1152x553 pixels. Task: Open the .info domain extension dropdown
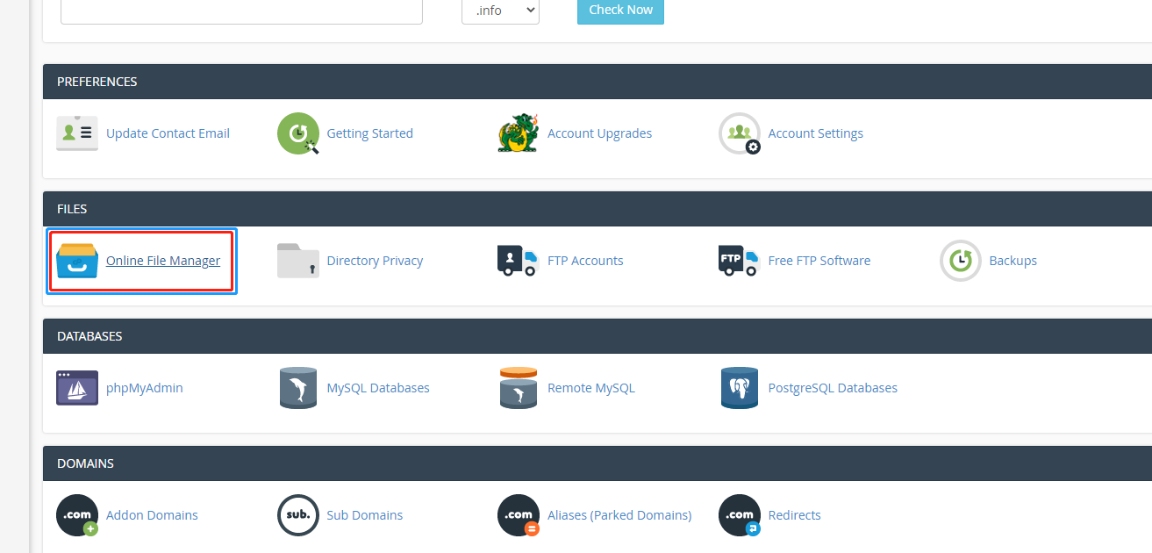coord(500,11)
